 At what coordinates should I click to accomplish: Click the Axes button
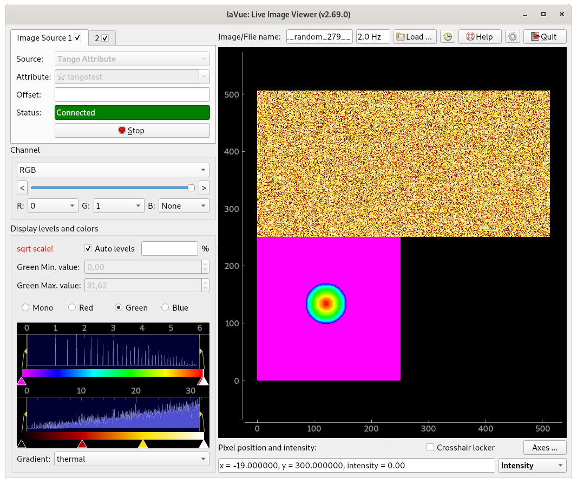[545, 448]
